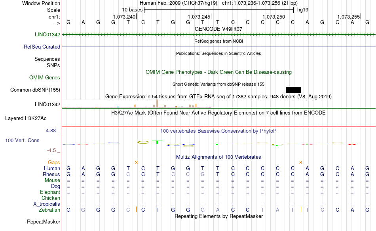Viewport: 376px width, 231px height.
Task: Click the large olive C in PhyloP logo
Action: point(143,142)
